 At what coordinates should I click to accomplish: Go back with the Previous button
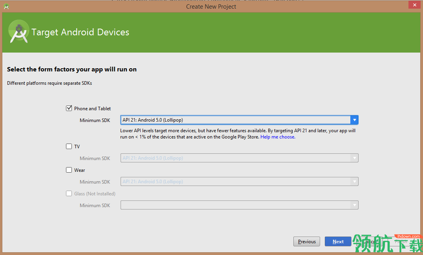(x=306, y=241)
